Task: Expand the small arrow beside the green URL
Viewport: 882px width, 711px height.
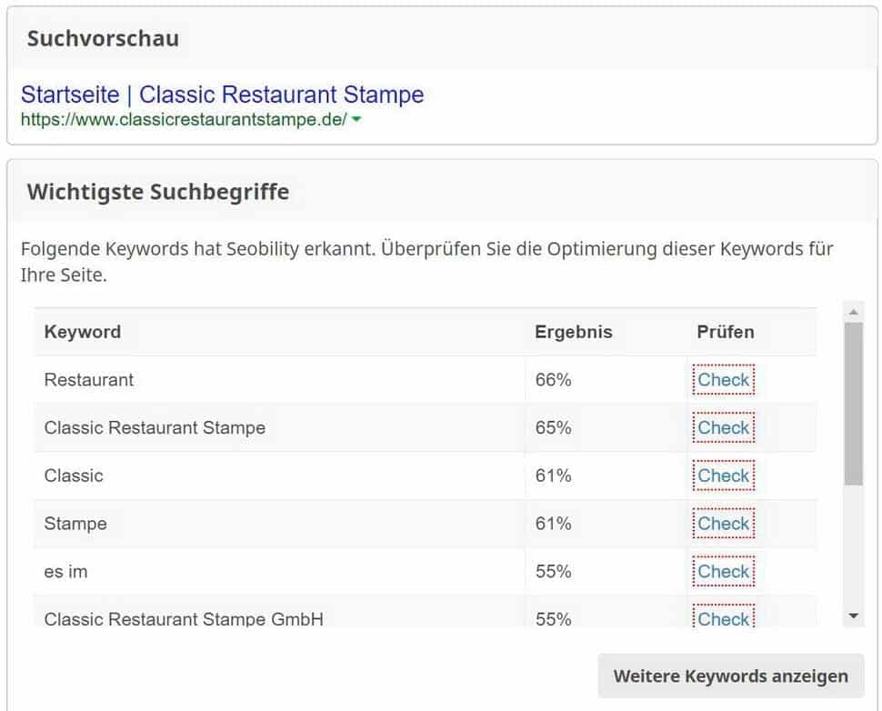Action: click(356, 120)
